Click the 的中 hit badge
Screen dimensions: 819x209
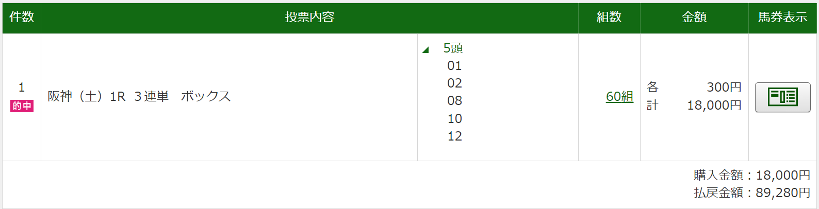click(22, 106)
